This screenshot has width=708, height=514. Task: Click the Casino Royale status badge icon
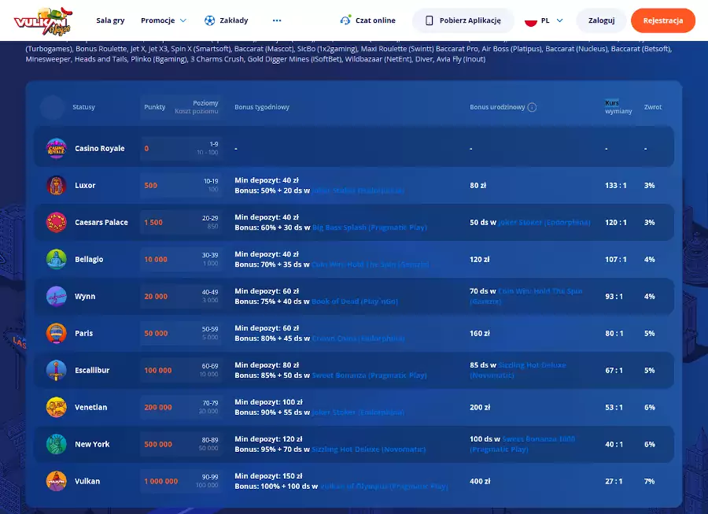(56, 148)
